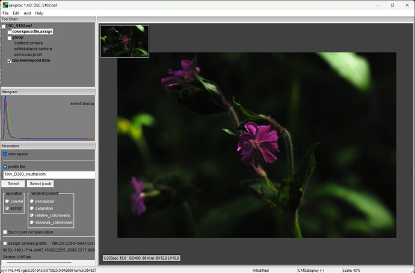Viewport: 415px width, 273px height.
Task: Click the rawproc application icon in title bar
Action: 5,5
